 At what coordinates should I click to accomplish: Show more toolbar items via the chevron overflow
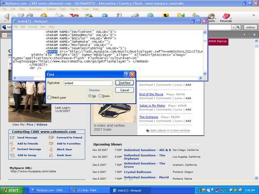[254, 15]
